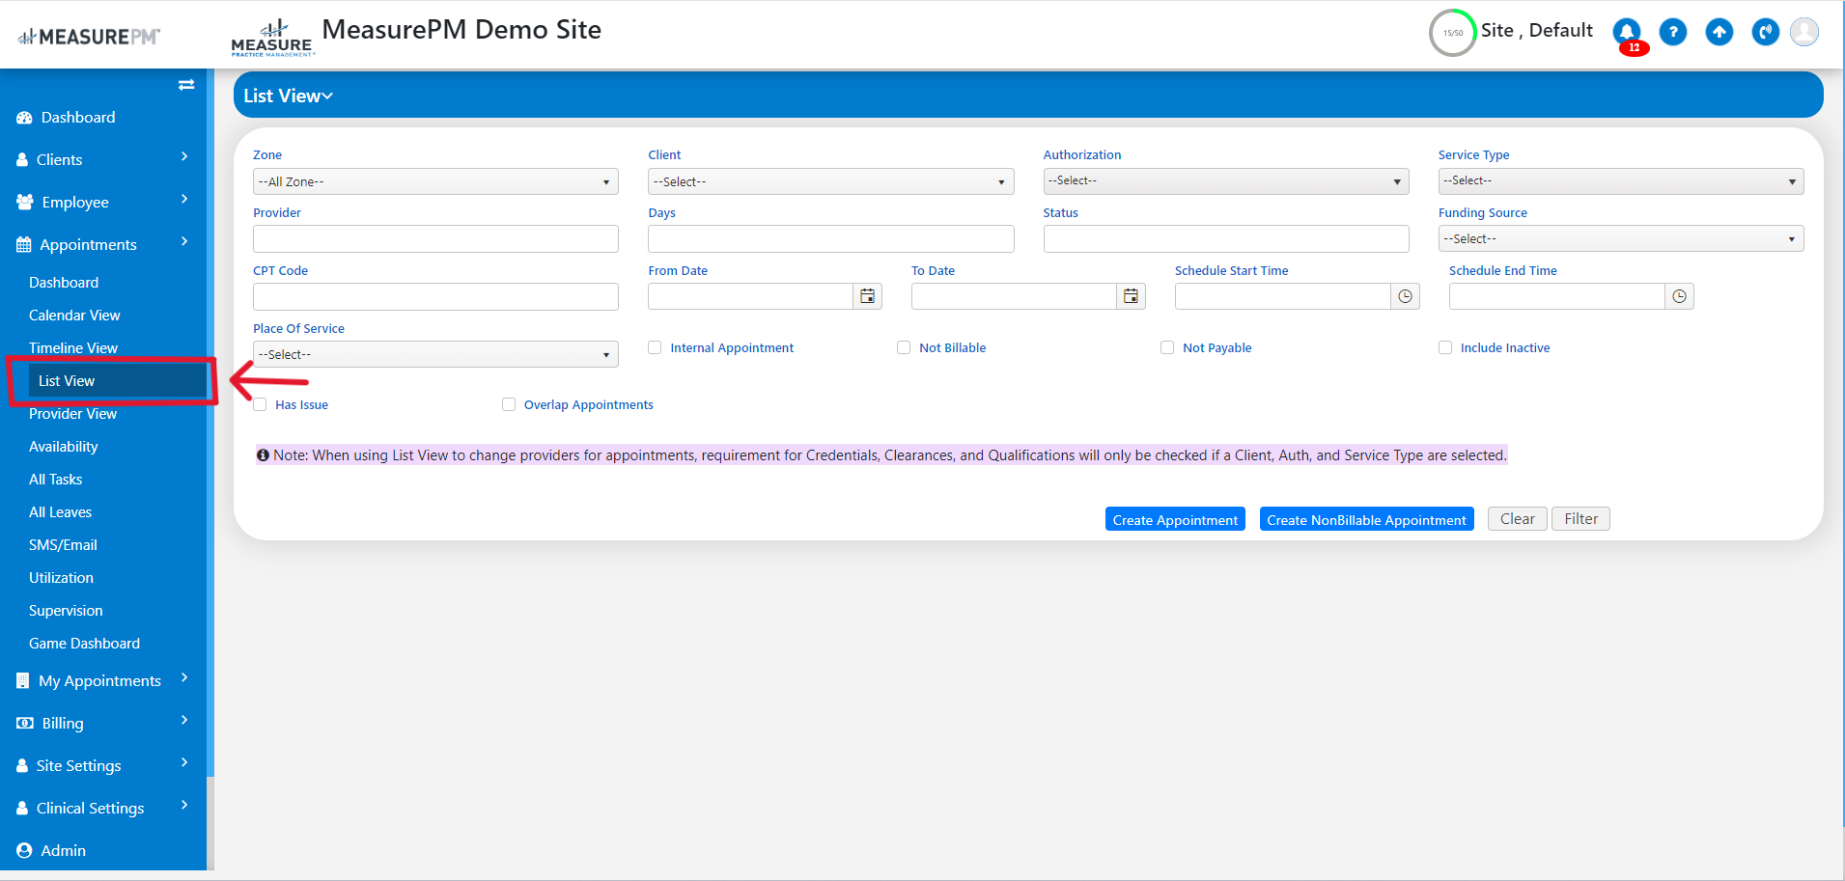The height and width of the screenshot is (881, 1845).
Task: Open Calendar View
Action: (x=74, y=316)
